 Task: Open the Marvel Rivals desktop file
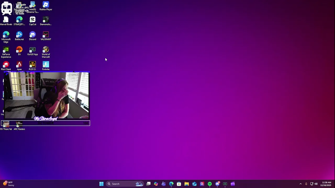(6, 21)
